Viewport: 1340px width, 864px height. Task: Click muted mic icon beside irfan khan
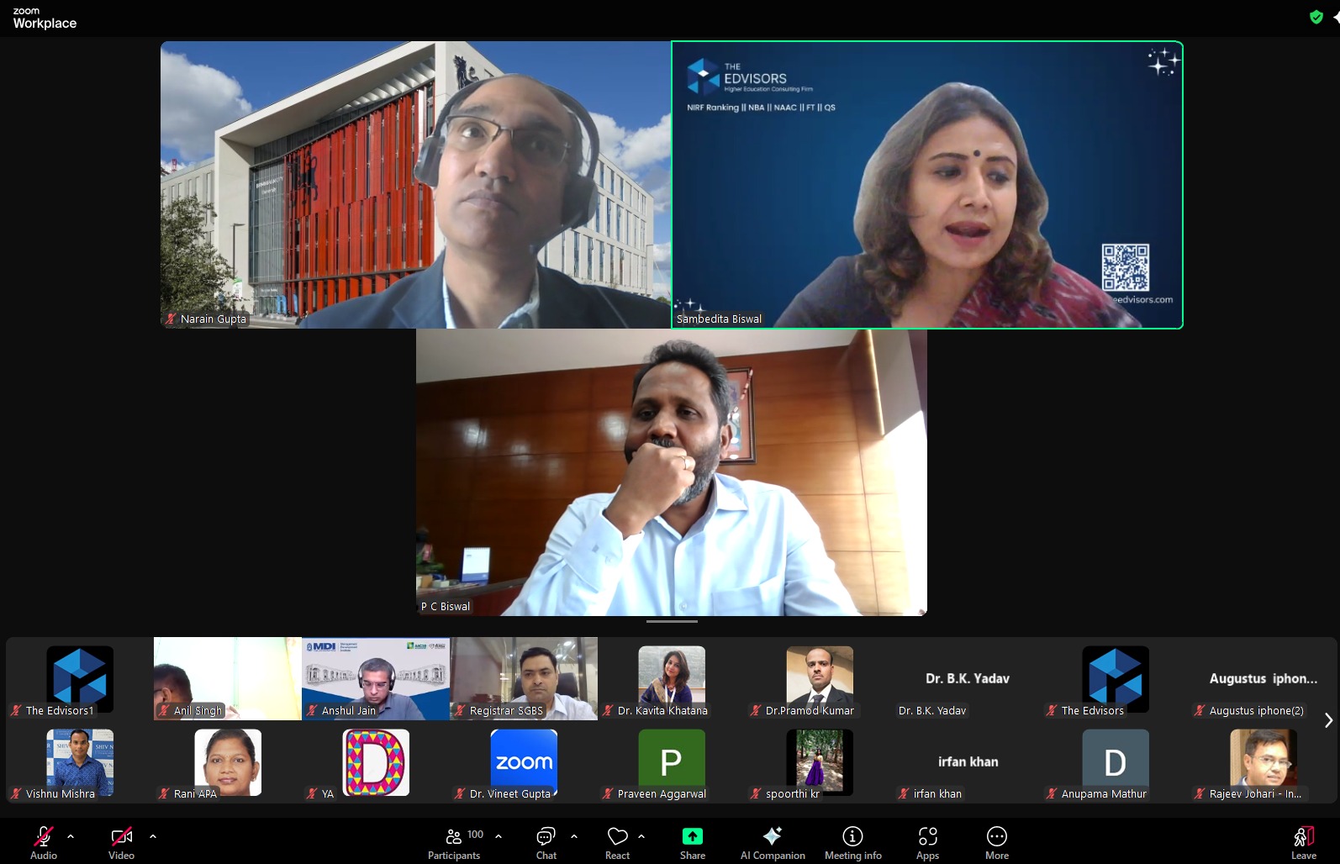pos(904,793)
